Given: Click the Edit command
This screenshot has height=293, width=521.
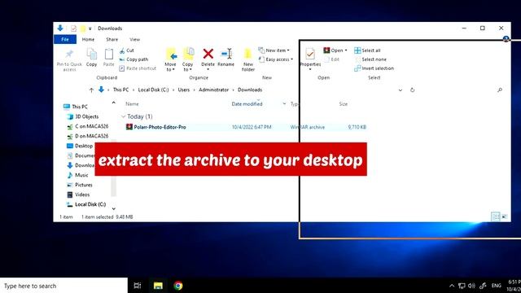Looking at the screenshot, I should point(331,59).
